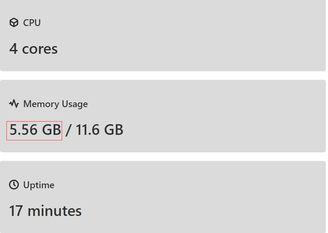Image resolution: width=328 pixels, height=233 pixels.
Task: Click the word "cores" in CPU card
Action: pyautogui.click(x=40, y=49)
